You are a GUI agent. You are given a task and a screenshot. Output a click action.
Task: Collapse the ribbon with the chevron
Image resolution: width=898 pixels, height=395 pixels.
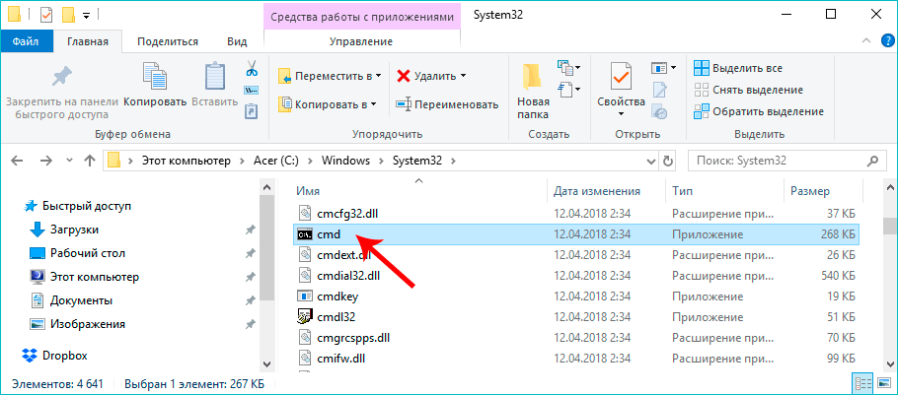pos(861,41)
